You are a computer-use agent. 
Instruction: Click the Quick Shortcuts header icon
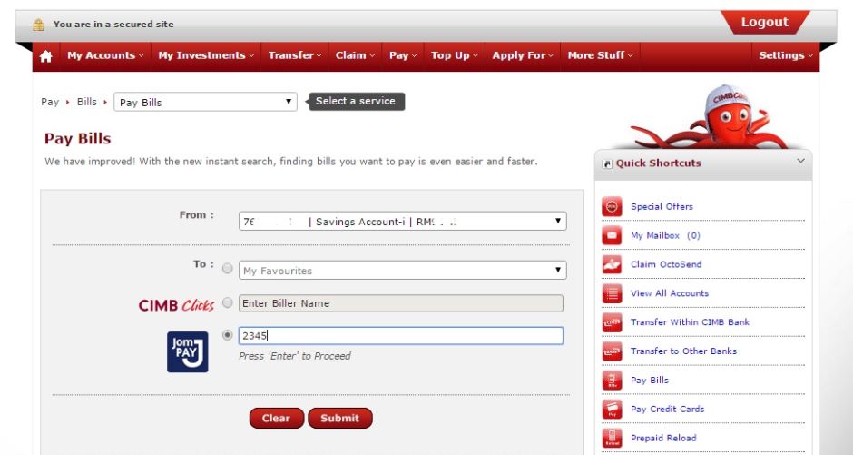click(x=607, y=163)
